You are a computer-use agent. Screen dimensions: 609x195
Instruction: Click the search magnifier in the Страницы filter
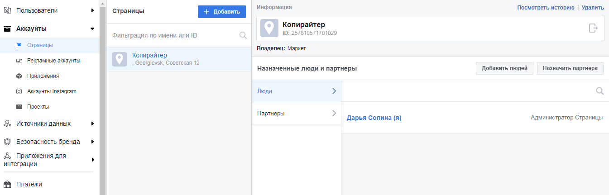(x=243, y=35)
